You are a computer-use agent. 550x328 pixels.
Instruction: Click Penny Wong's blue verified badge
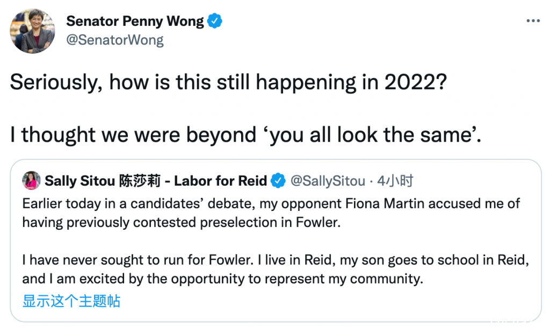pyautogui.click(x=214, y=21)
